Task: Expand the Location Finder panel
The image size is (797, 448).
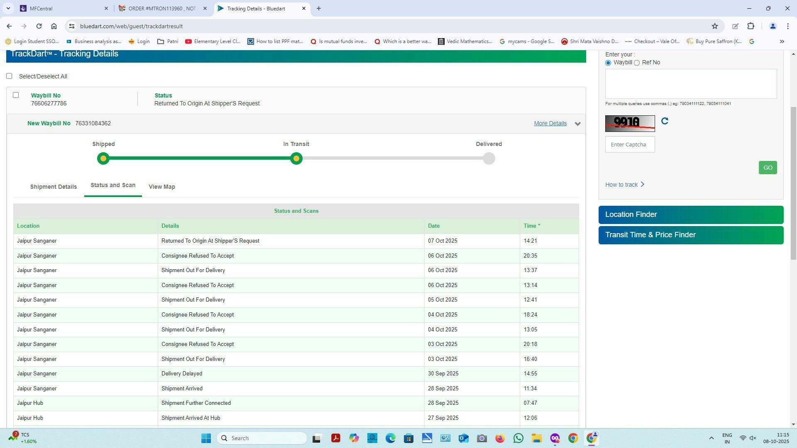Action: pos(691,214)
